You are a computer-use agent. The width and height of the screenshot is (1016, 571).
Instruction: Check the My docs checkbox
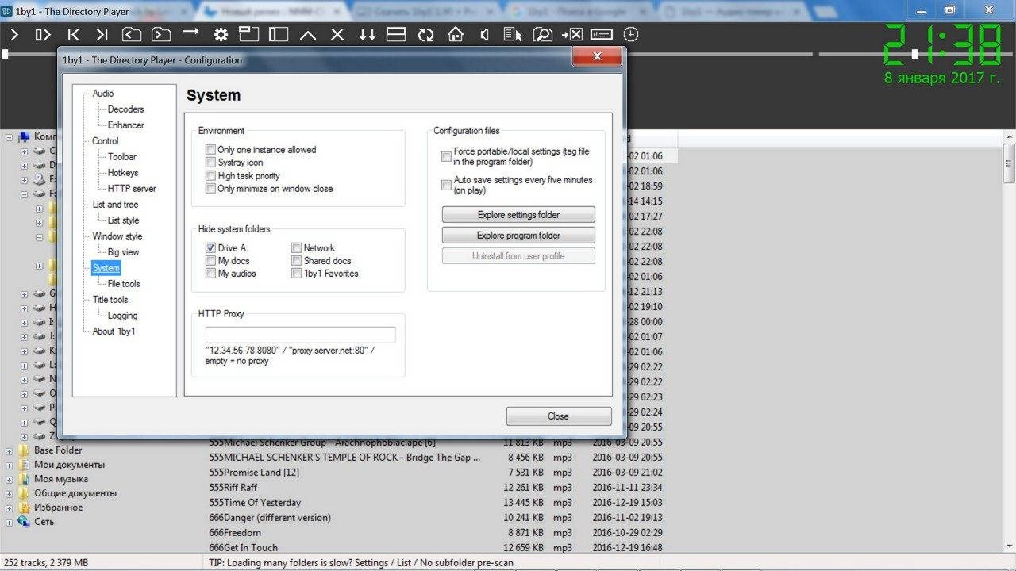pyautogui.click(x=210, y=261)
